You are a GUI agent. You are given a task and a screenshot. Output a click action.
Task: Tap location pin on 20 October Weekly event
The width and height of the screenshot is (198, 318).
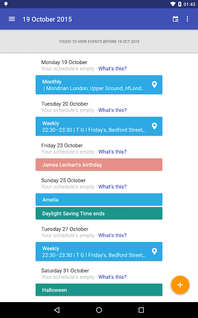pos(154,126)
